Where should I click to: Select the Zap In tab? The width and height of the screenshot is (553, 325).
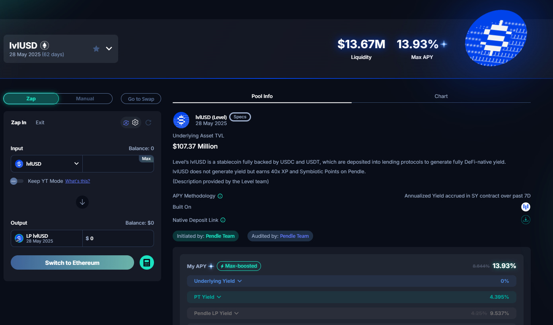(19, 122)
